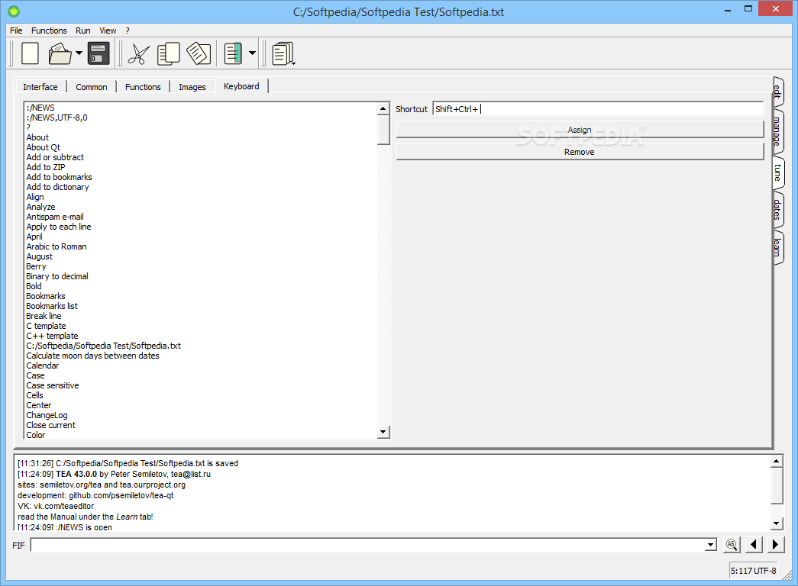The width and height of the screenshot is (798, 586).
Task: Open the Run menu
Action: [x=83, y=31]
